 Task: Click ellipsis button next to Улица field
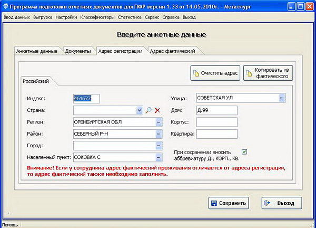[282, 98]
